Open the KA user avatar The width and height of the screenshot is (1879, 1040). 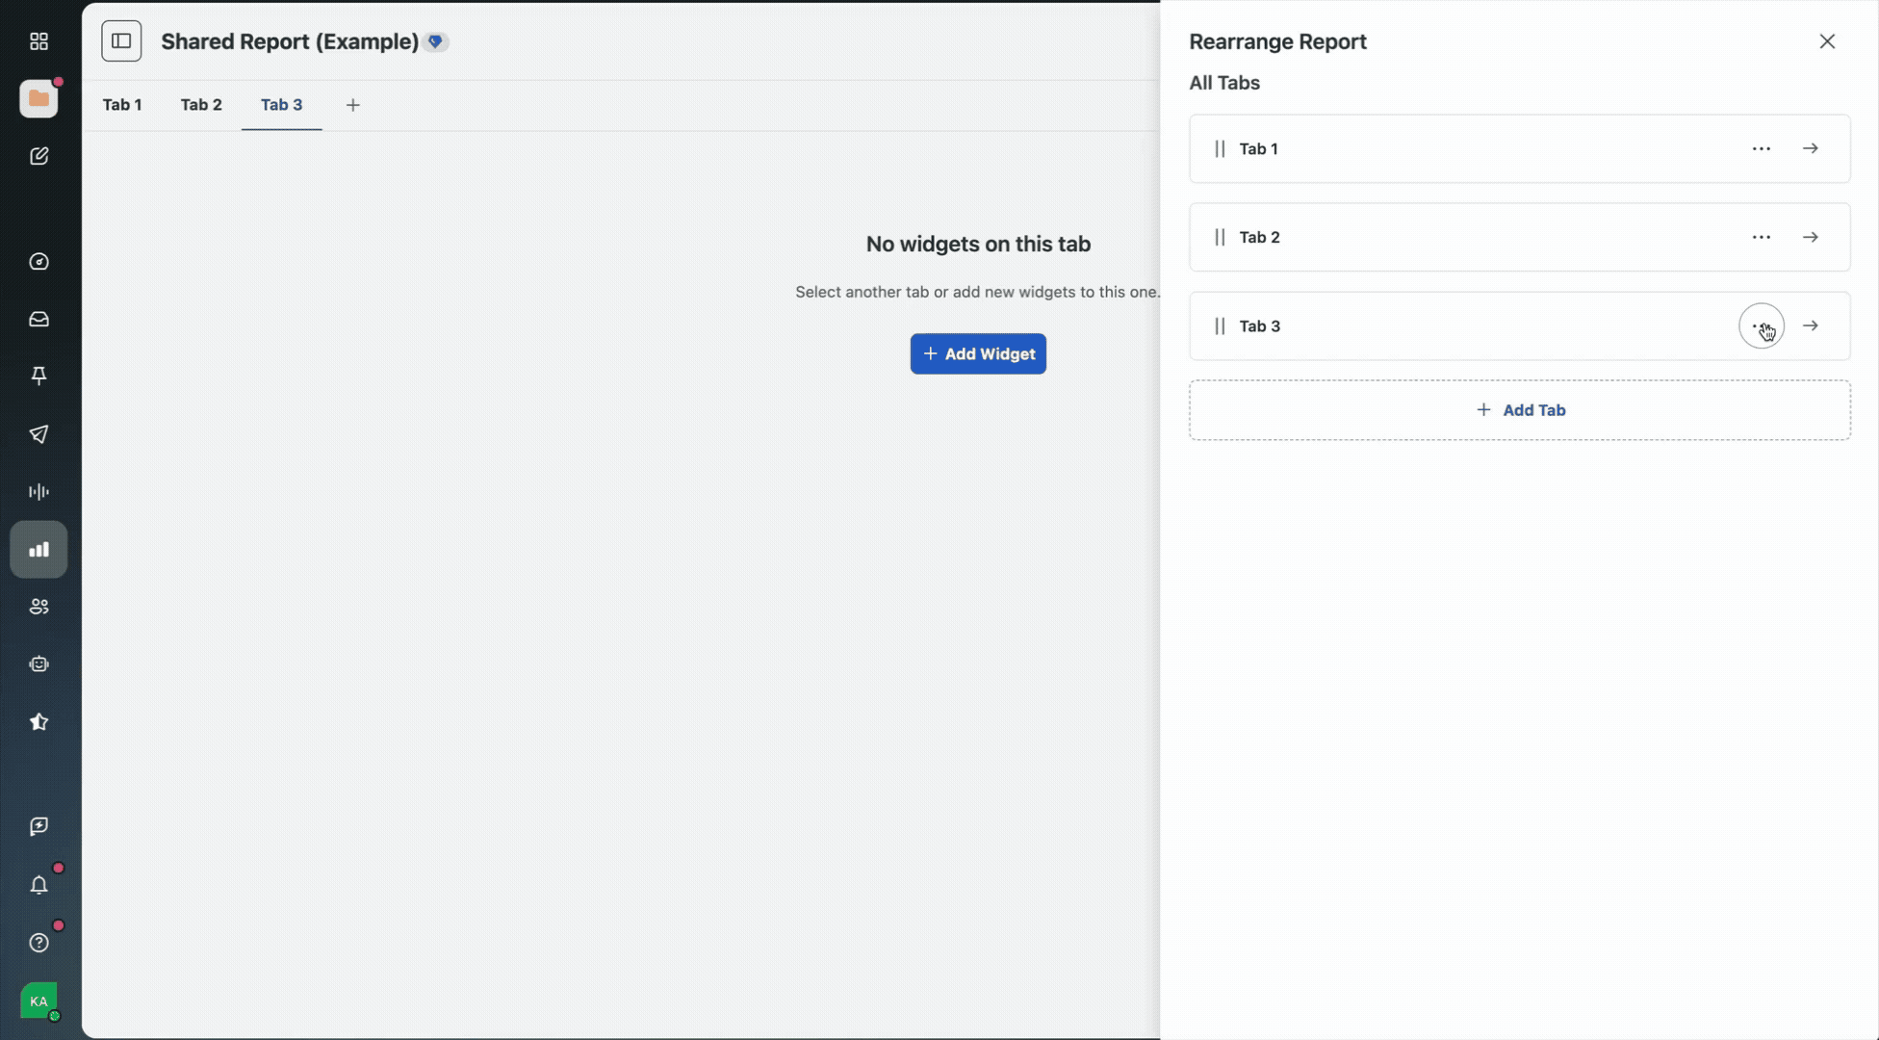pyautogui.click(x=39, y=1001)
